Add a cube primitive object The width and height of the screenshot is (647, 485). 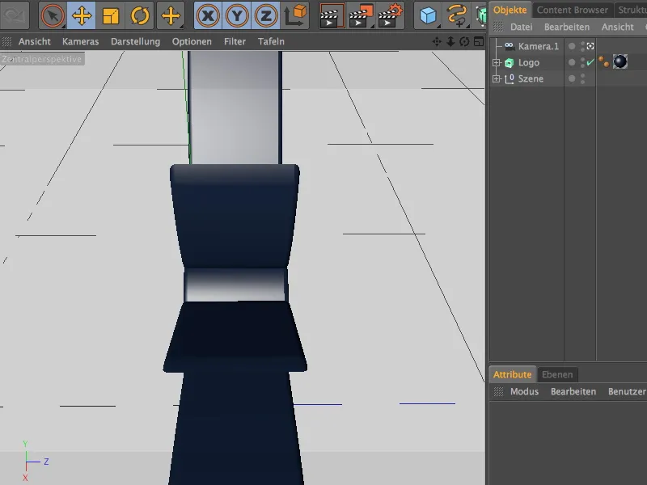(428, 15)
